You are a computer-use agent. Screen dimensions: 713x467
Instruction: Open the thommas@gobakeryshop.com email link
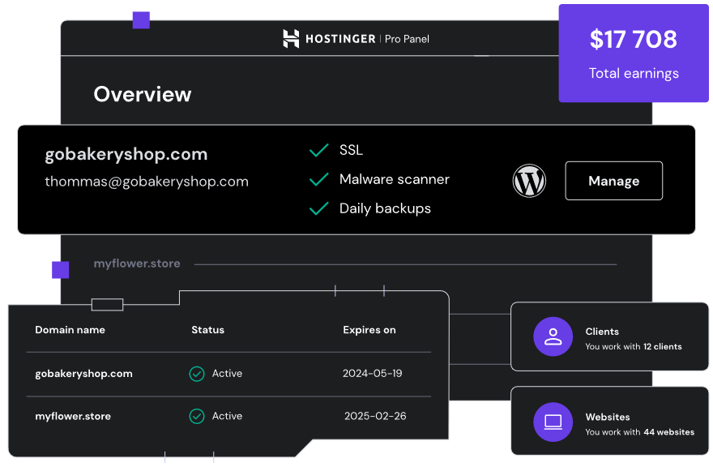pos(147,182)
